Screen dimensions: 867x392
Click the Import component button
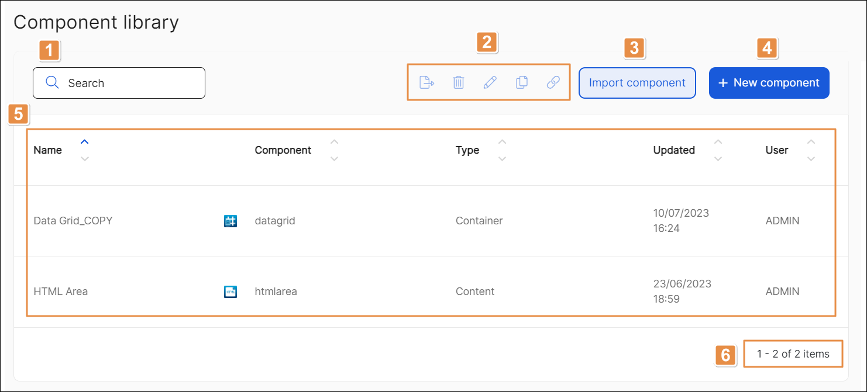tap(637, 82)
